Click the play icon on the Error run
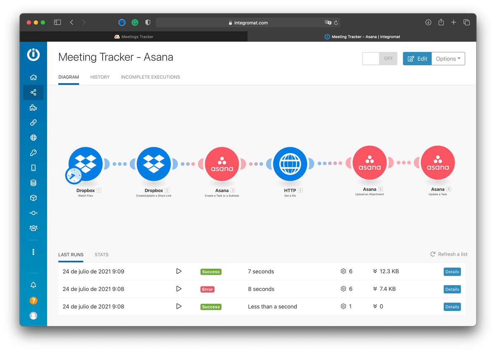This screenshot has width=496, height=352. click(x=179, y=289)
